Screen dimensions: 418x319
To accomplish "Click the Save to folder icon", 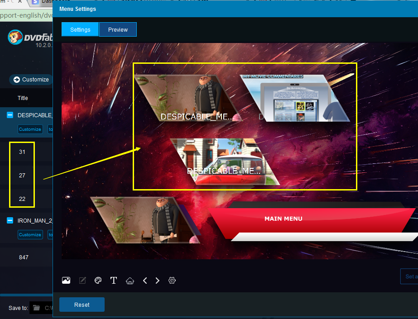I will (x=36, y=308).
